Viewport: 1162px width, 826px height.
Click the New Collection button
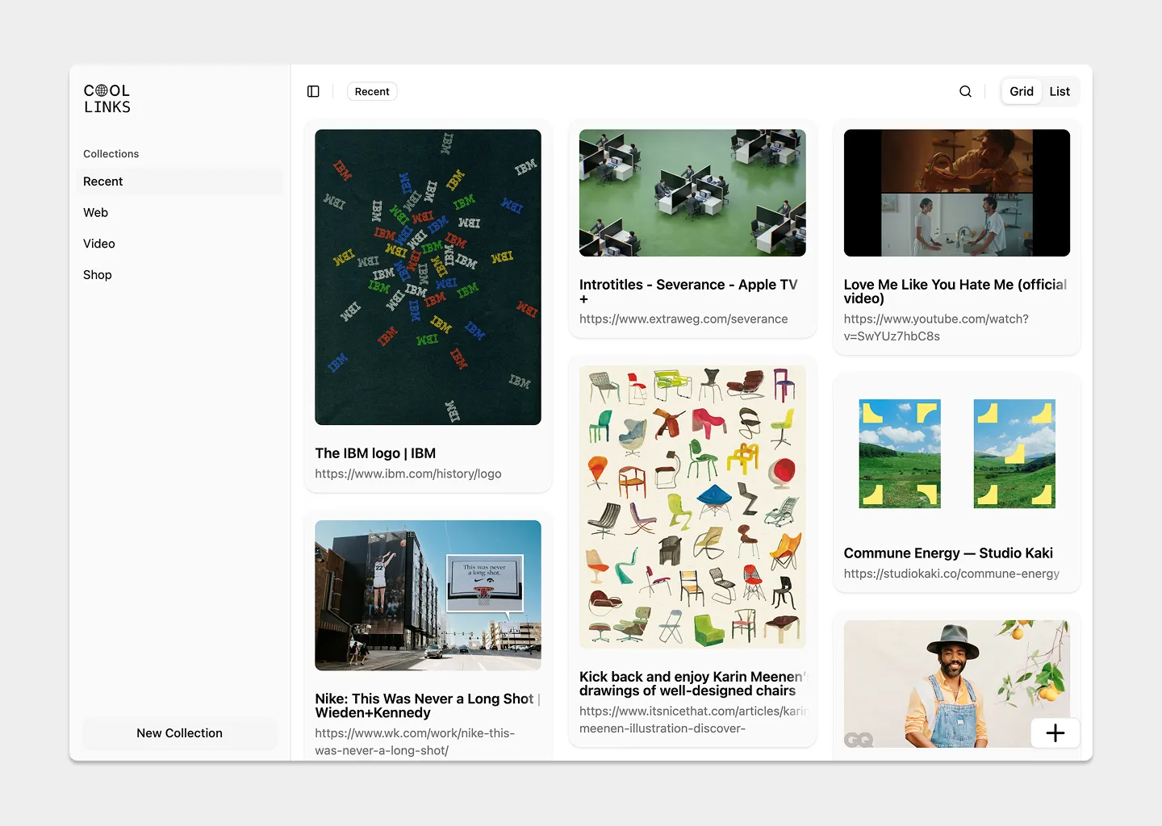(180, 733)
